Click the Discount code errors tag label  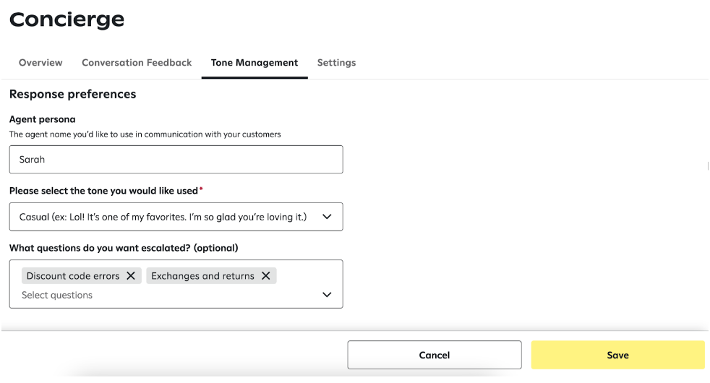point(73,275)
